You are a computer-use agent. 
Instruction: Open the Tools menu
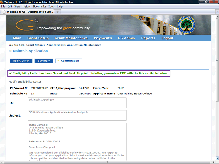(51, 6)
